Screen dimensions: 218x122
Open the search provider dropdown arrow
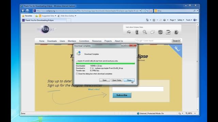(x=198, y=11)
